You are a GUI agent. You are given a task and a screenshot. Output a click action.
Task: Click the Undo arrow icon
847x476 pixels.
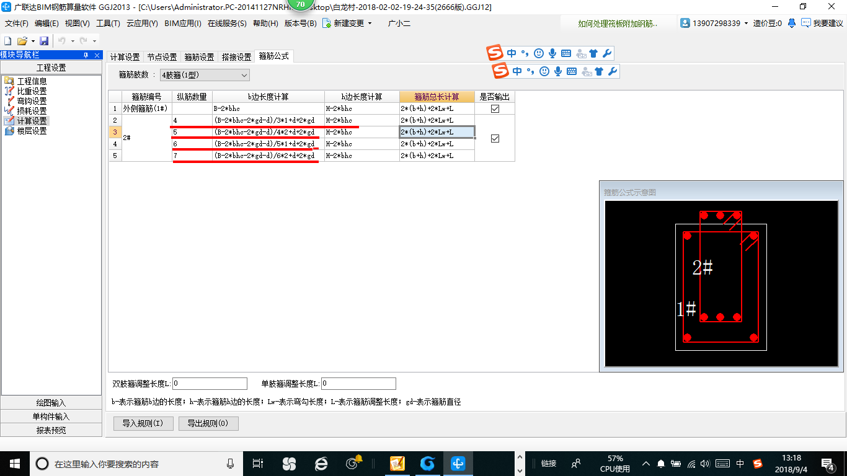(62, 41)
